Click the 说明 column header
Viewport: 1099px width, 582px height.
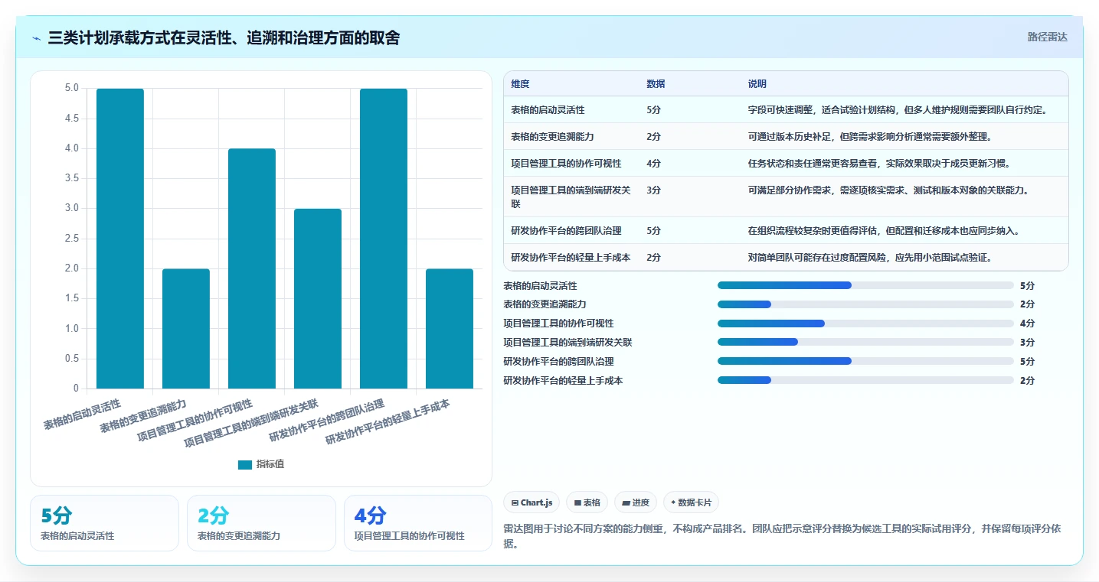(x=757, y=84)
